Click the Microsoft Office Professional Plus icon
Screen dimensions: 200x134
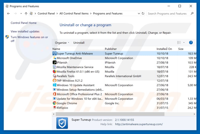coord(54,94)
